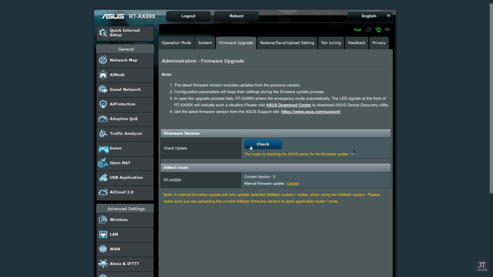Click the "Note:" label above the list
493x277 pixels.
(x=167, y=75)
